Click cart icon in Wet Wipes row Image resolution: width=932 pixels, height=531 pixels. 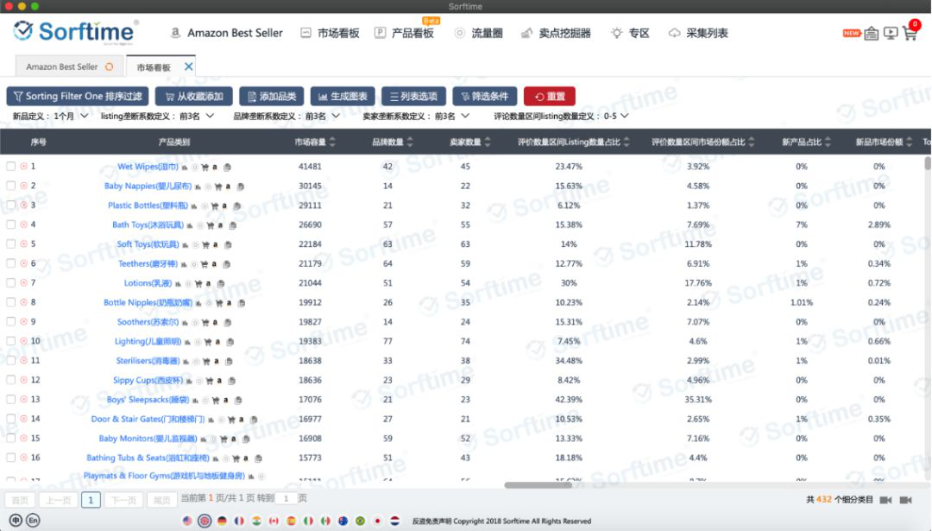205,168
